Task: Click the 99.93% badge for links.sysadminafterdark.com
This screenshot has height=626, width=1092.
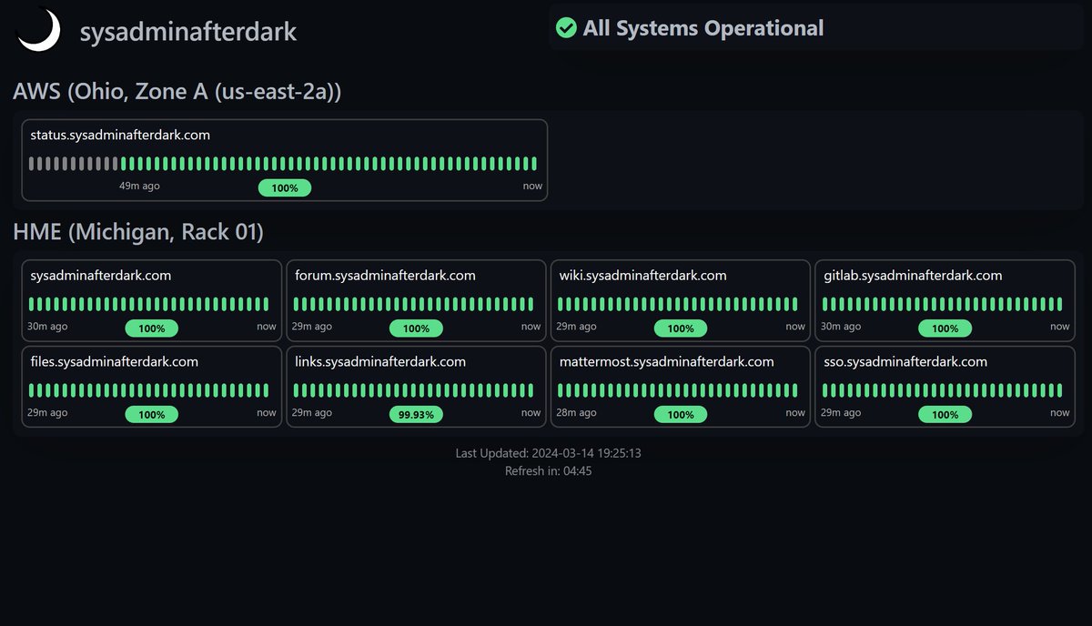Action: [x=416, y=414]
